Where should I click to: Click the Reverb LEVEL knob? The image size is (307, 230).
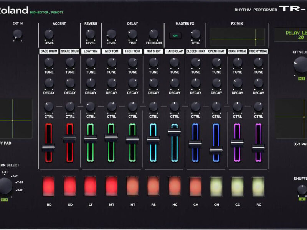point(91,34)
